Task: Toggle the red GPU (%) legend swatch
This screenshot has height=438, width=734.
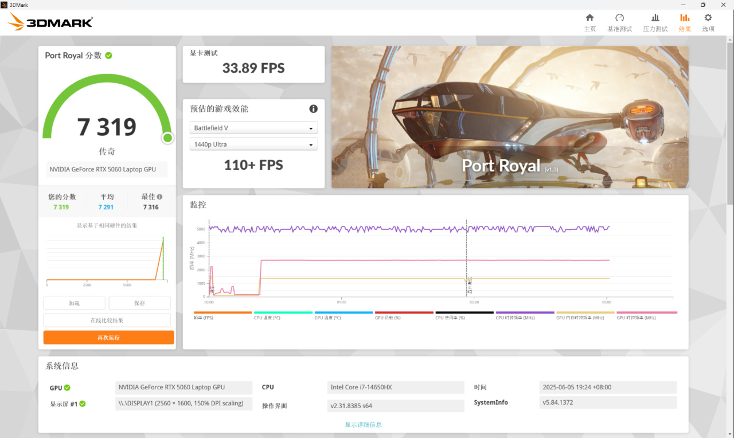Action: click(404, 312)
